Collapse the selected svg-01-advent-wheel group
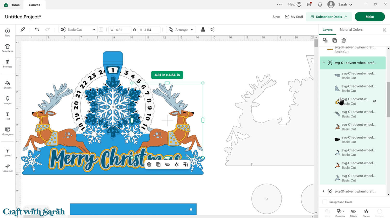This screenshot has height=218, width=390. tap(323, 63)
